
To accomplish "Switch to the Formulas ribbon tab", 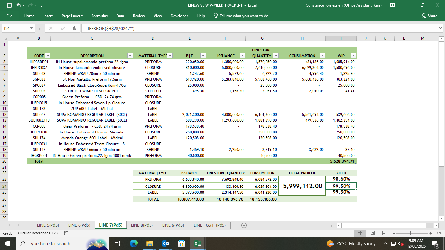I will tap(99, 16).
